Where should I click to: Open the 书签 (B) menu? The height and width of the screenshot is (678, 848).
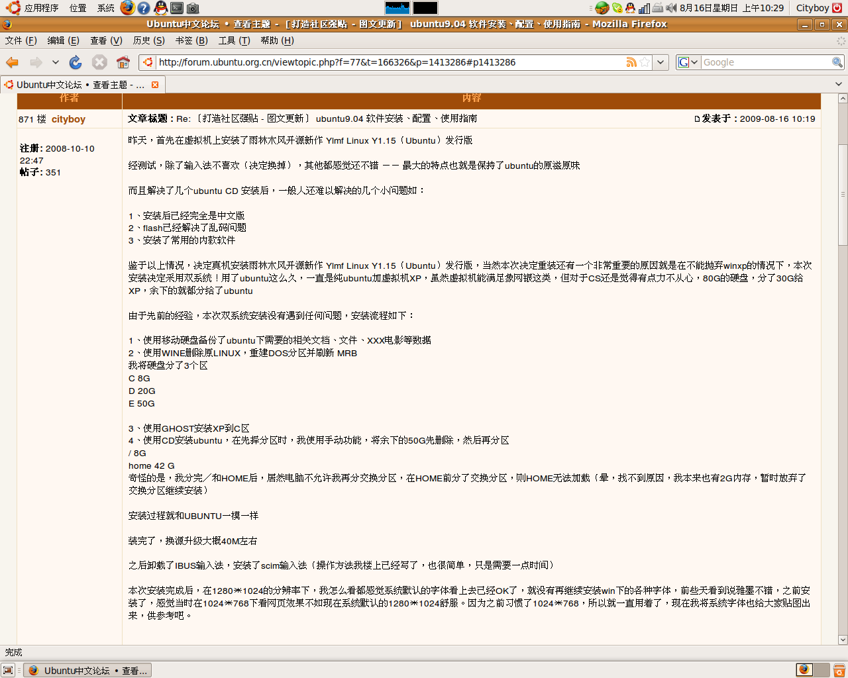[192, 40]
